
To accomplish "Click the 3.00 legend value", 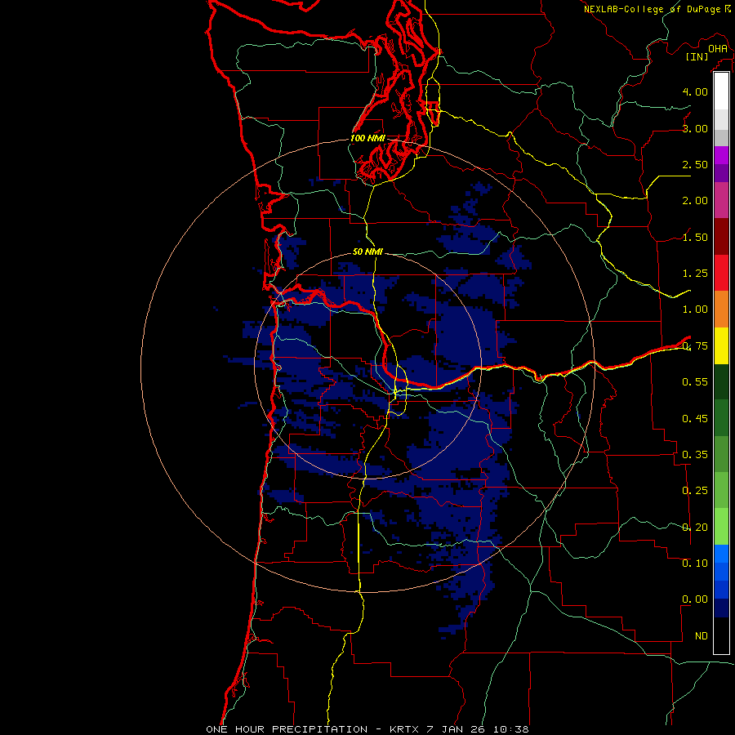I will click(x=695, y=128).
